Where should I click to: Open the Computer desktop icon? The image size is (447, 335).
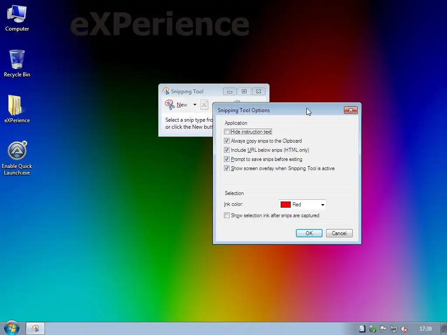(17, 18)
